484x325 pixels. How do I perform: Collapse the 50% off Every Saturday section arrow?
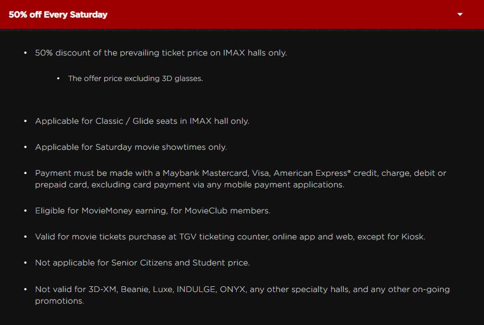point(460,14)
